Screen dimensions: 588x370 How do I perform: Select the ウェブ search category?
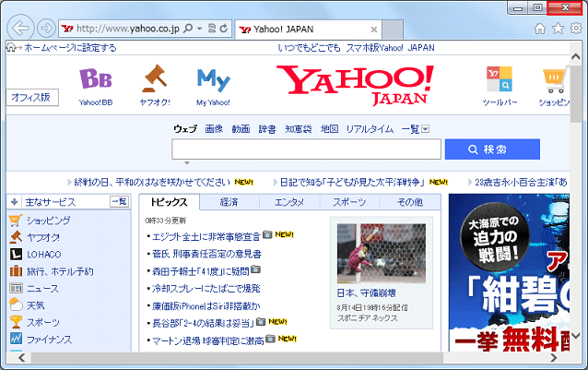(185, 129)
